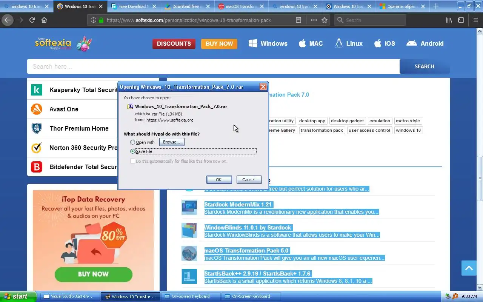483x302 pixels.
Task: Open the Windows start button
Action: pyautogui.click(x=18, y=296)
